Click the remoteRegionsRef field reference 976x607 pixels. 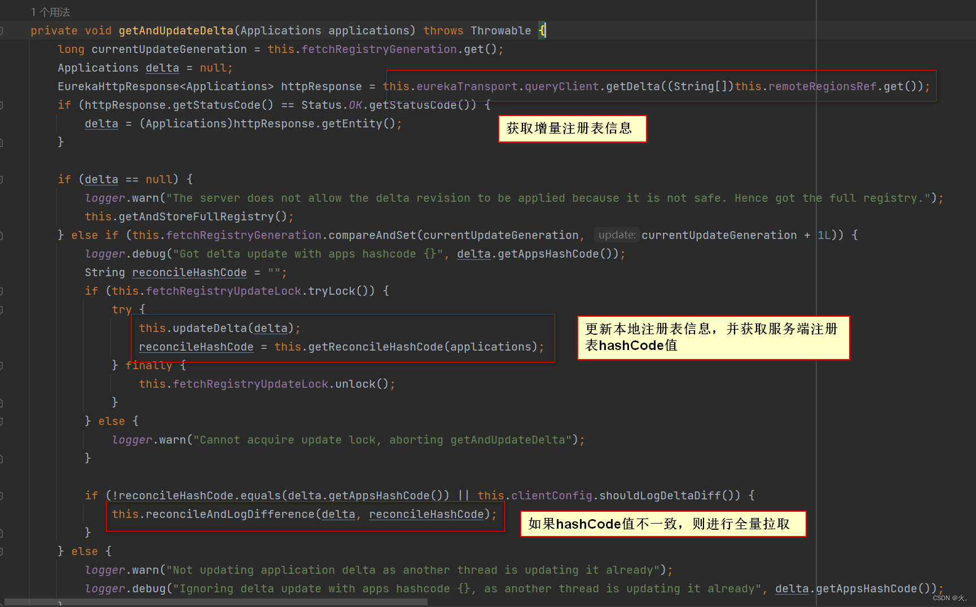tap(823, 86)
